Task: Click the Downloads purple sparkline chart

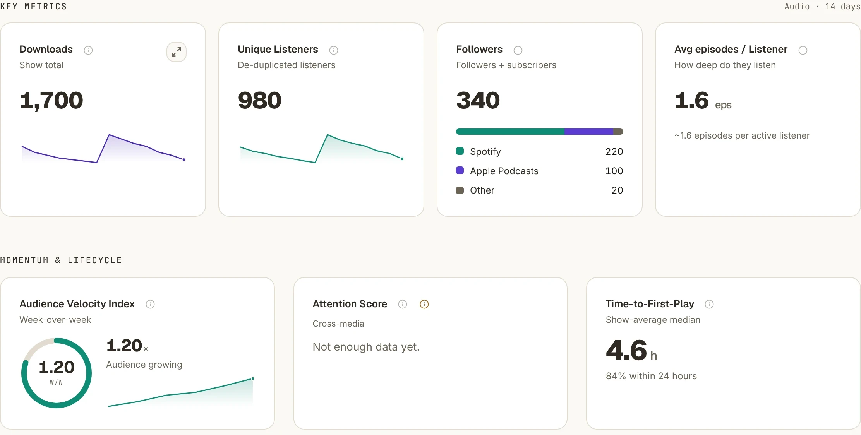Action: tap(103, 148)
